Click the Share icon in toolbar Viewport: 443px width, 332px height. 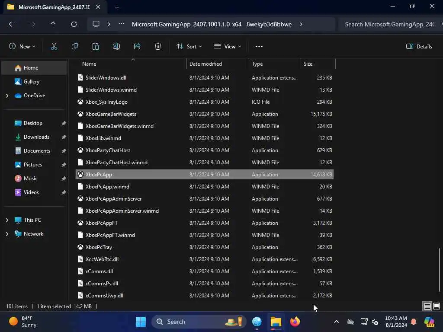pos(137,47)
